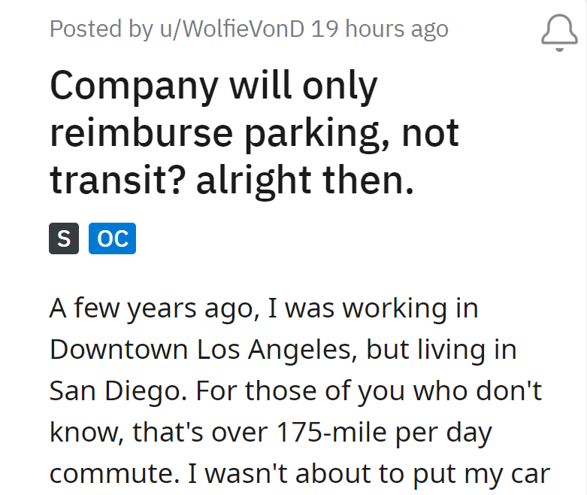Click title line 'reimburse parking, not'
Image resolution: width=587 pixels, height=495 pixels.
[254, 134]
